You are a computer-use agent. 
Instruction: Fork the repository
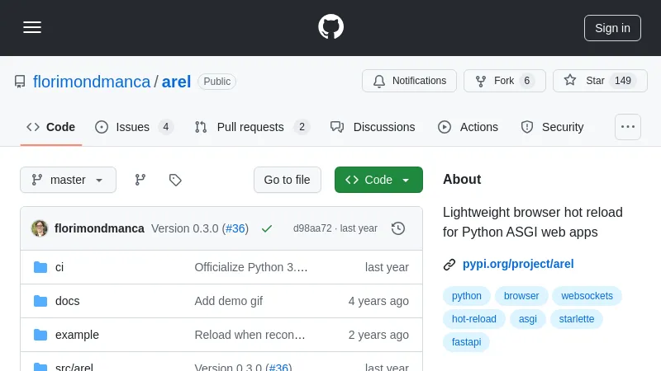pyautogui.click(x=504, y=81)
